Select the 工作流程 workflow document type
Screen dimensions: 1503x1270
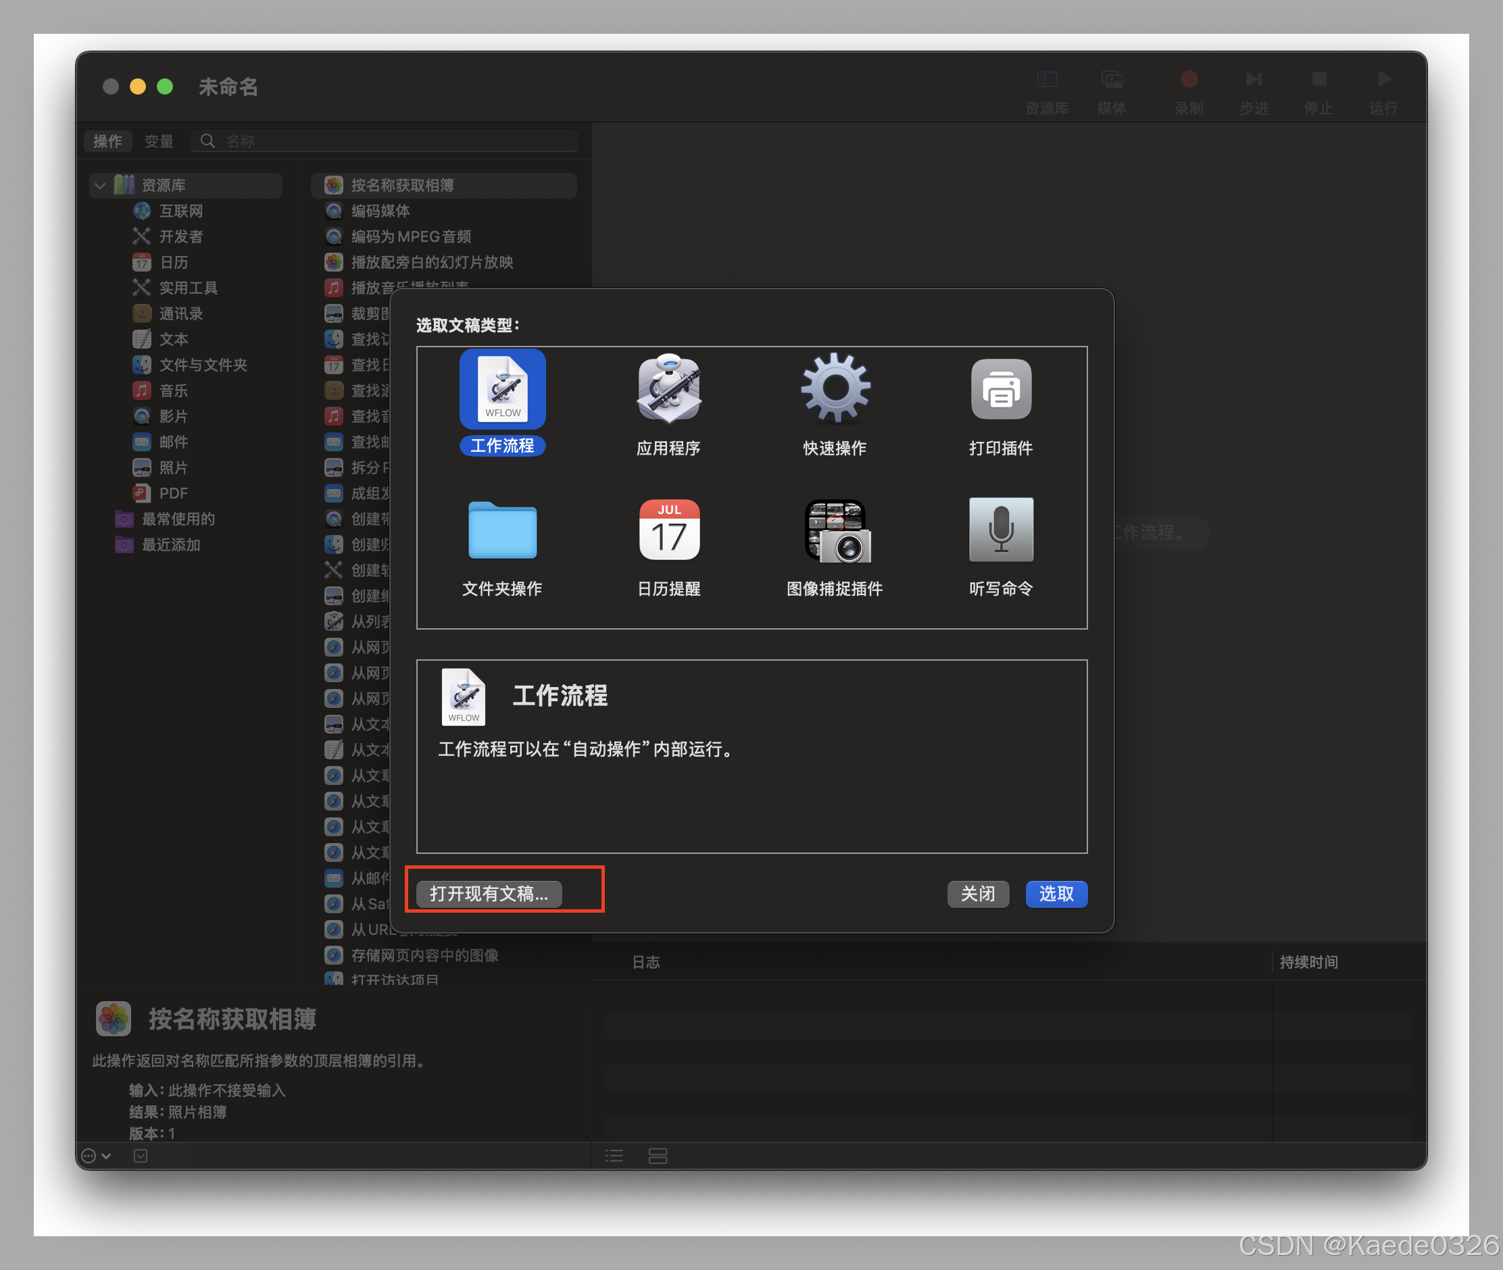click(502, 390)
